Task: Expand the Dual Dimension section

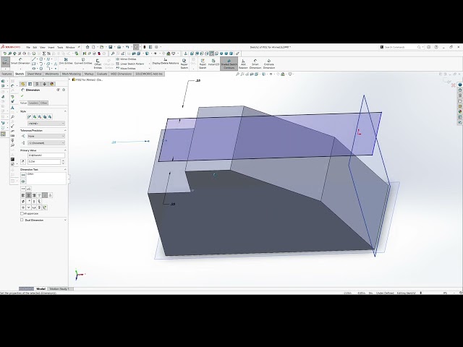Action: (65, 220)
